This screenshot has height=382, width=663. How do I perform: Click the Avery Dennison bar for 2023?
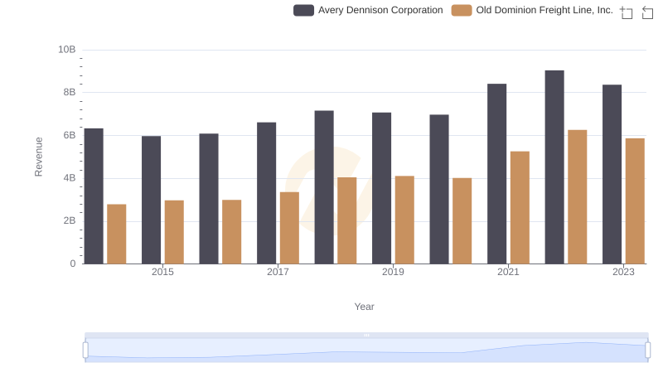click(612, 175)
